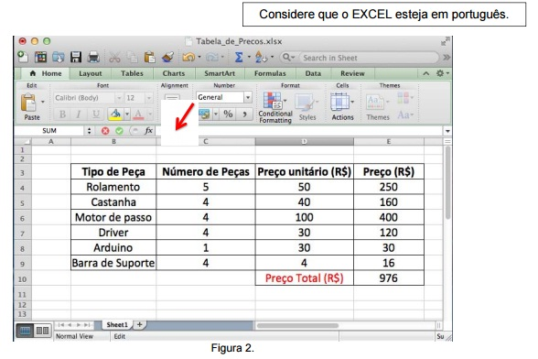Image resolution: width=538 pixels, height=359 pixels.
Task: Select the cell containing 976
Action: (x=389, y=277)
